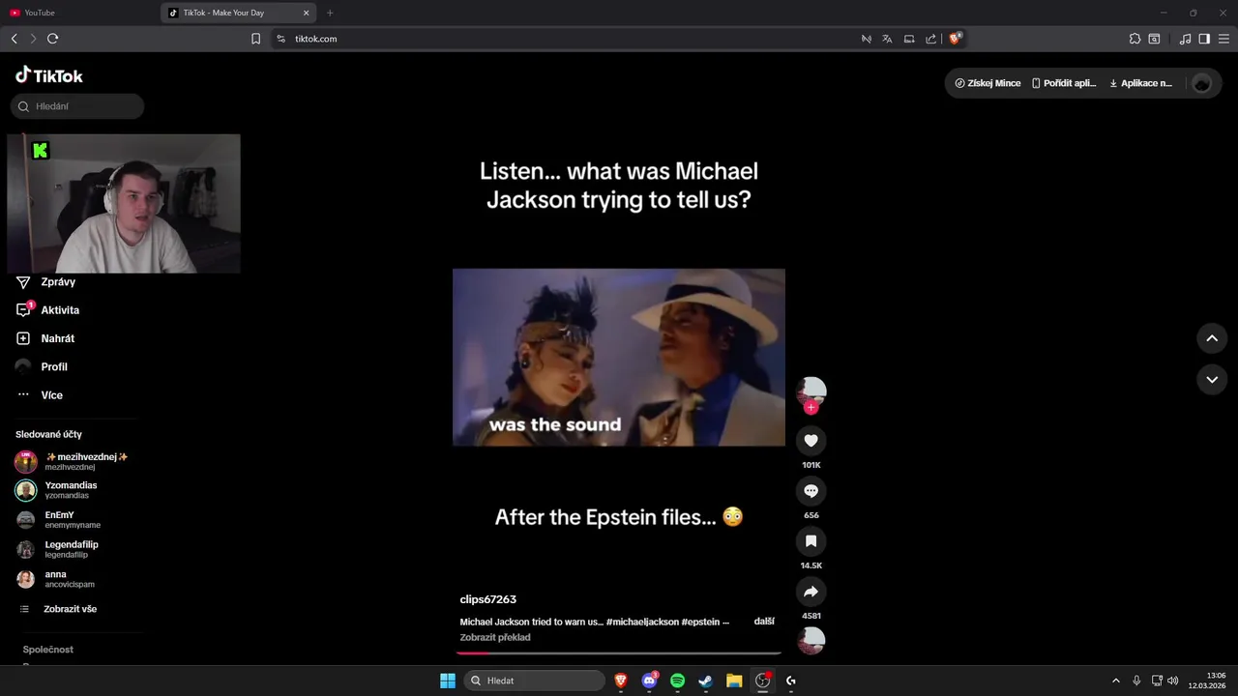
Task: Open profile avatar menu at top right
Action: click(1202, 83)
